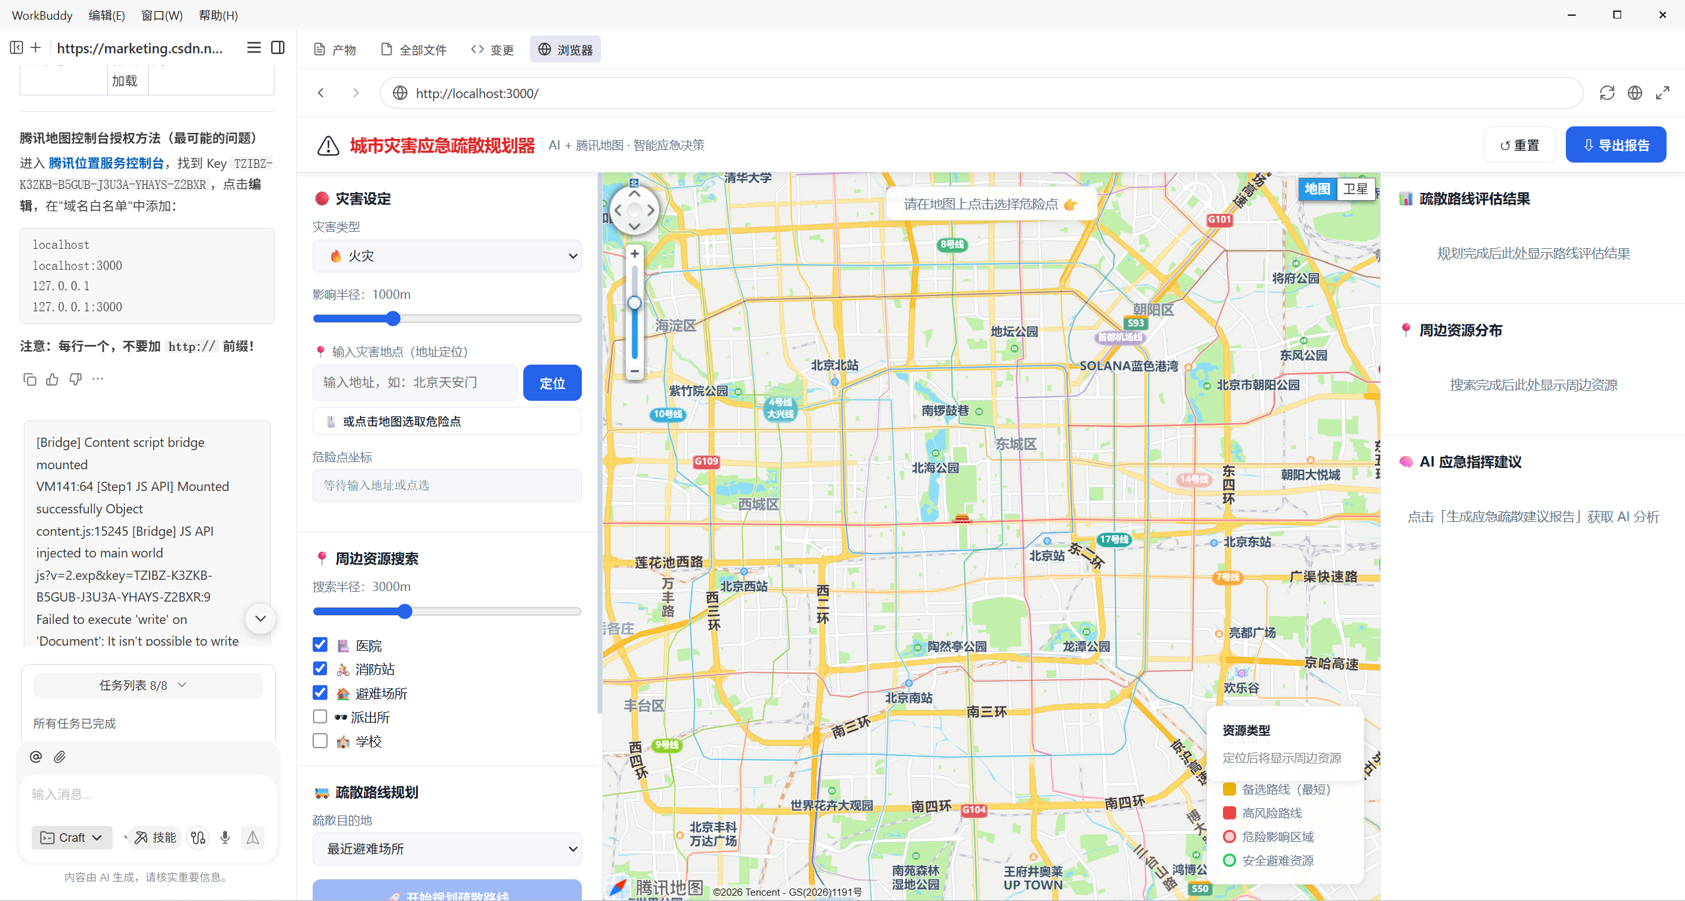
Task: Pan the map right using compass control
Action: [650, 211]
